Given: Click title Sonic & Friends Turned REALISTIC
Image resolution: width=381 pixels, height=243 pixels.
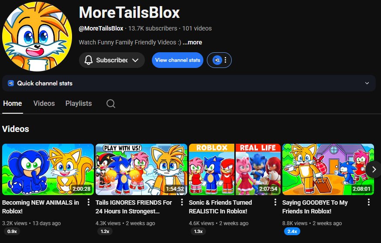Looking at the screenshot, I should (220, 207).
